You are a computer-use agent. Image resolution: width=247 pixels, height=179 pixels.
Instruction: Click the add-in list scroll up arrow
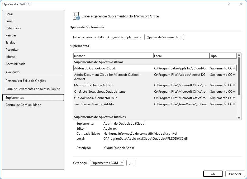[239, 55]
